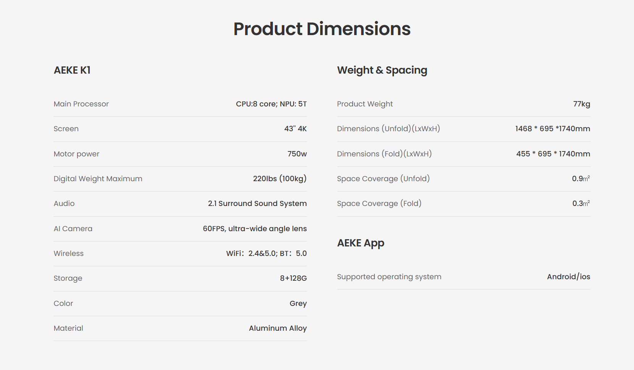Click the Weight & Spacing heading
Screen dimensions: 634x370
(x=382, y=70)
